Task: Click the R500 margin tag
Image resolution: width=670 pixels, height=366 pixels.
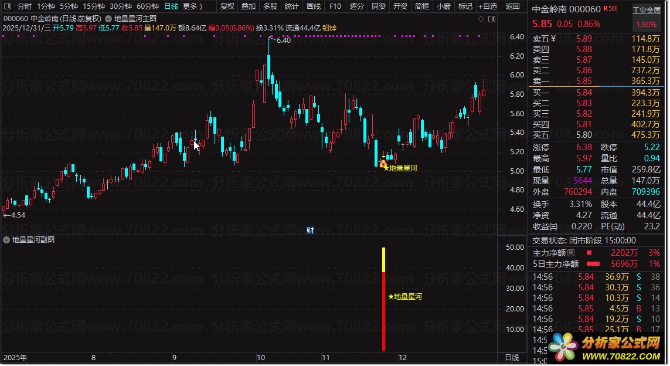Action: 611,8
